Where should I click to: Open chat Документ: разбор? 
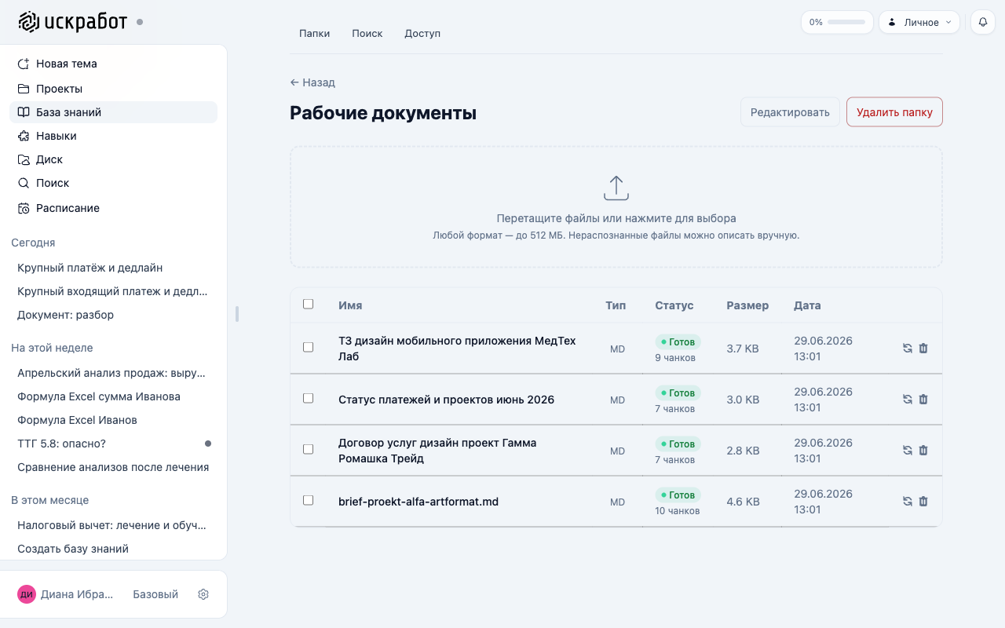(x=113, y=315)
